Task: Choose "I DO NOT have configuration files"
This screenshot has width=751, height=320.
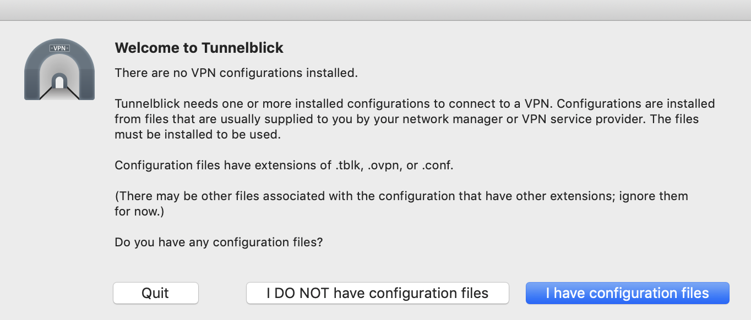Action: point(377,293)
